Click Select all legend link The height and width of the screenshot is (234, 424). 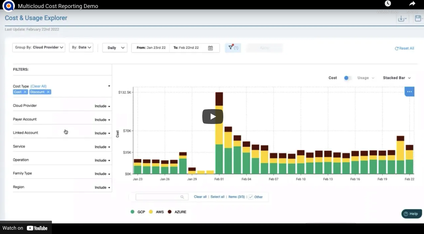217,197
